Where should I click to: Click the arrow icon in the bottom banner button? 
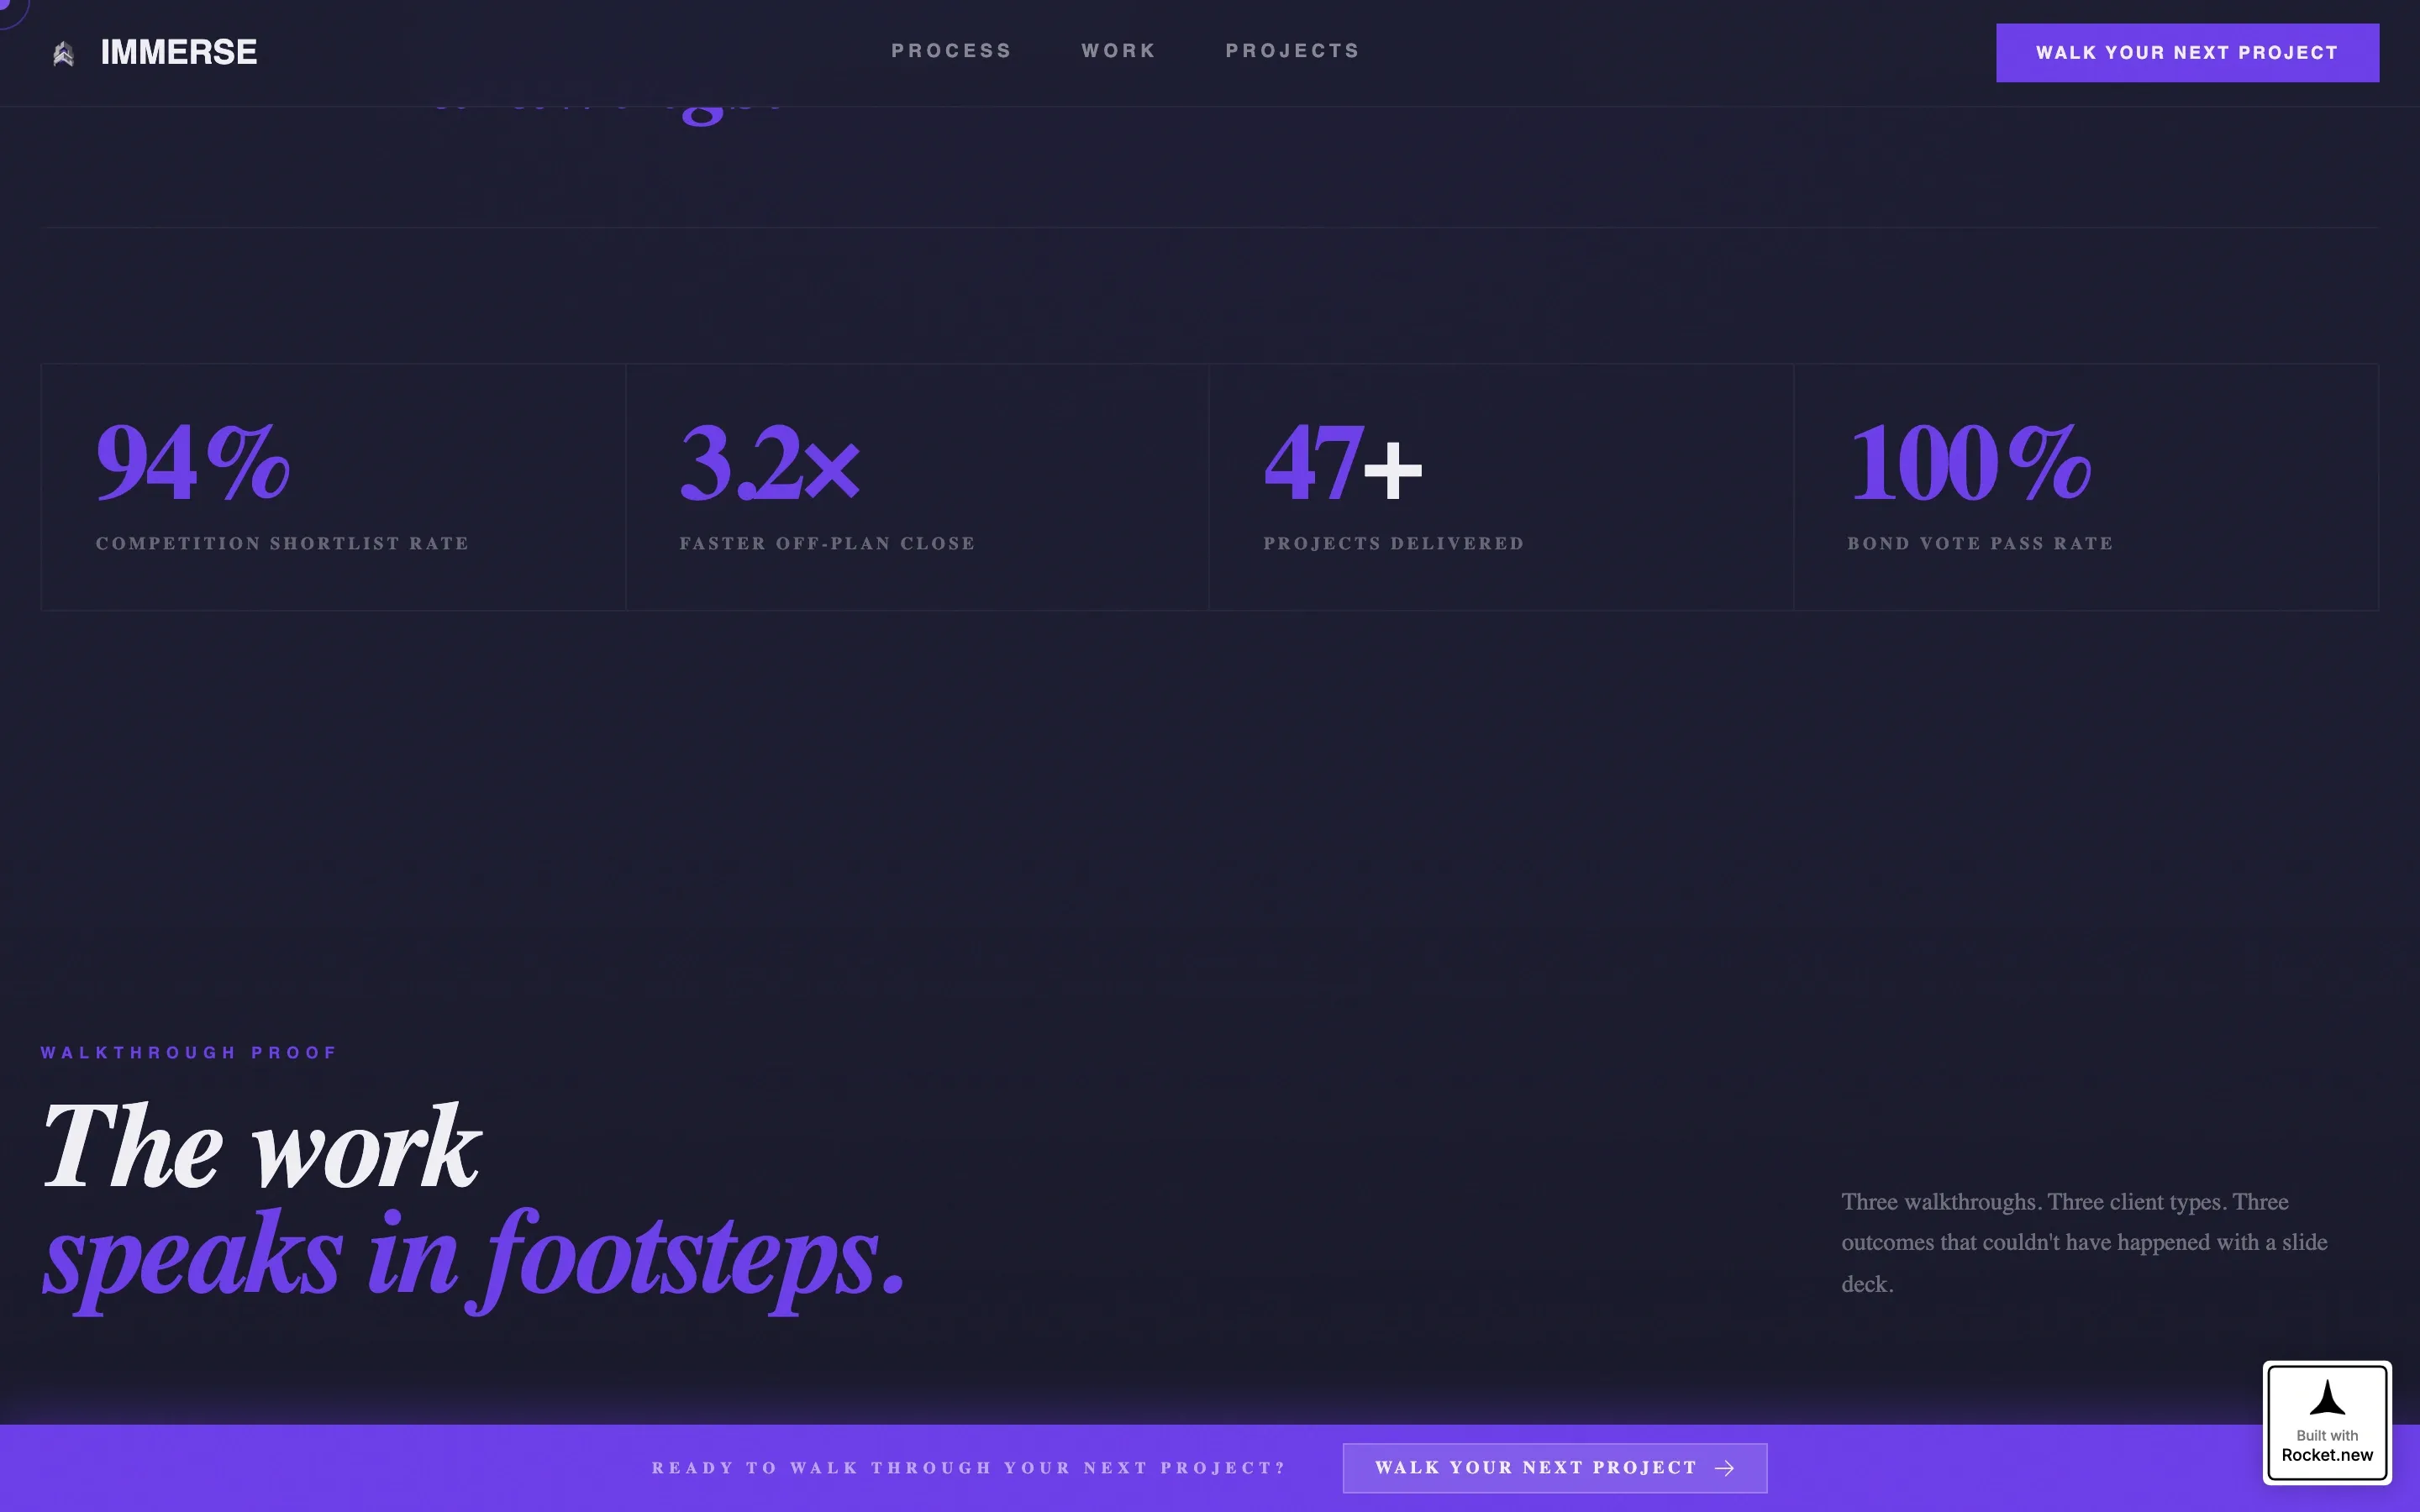pos(1724,1468)
